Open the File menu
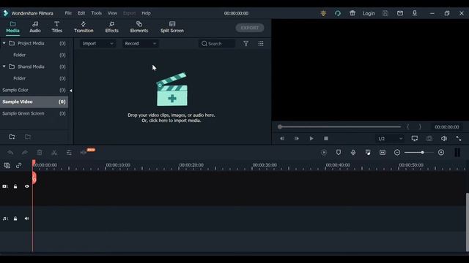The height and width of the screenshot is (263, 469). (x=68, y=13)
